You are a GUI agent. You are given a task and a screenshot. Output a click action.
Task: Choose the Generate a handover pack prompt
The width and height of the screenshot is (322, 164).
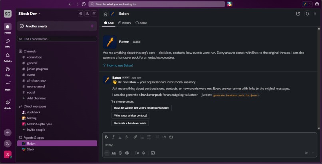[130, 123]
